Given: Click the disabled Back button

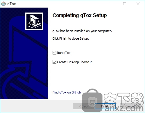Looking at the screenshot, I should (x=83, y=106).
